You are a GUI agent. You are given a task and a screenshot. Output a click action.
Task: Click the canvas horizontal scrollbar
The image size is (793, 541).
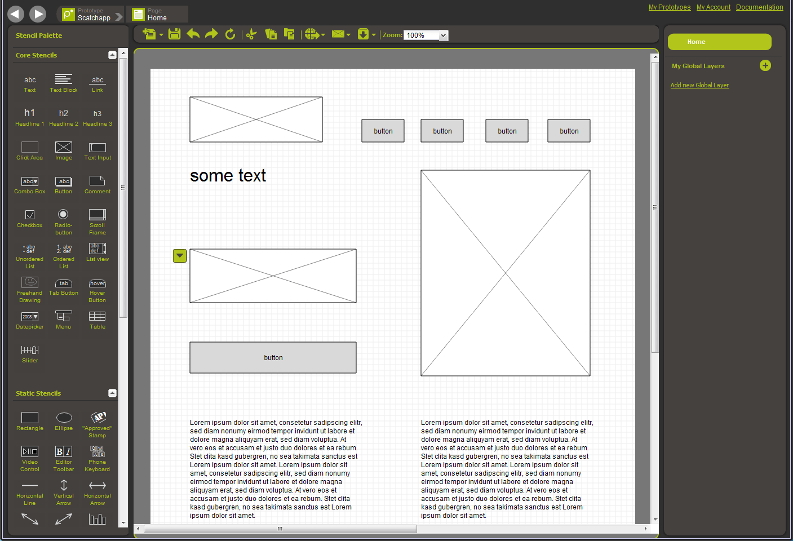pos(280,529)
